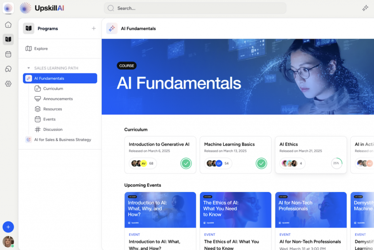This screenshot has width=374, height=250.
Task: Click the blue circular create button
Action: pyautogui.click(x=8, y=227)
